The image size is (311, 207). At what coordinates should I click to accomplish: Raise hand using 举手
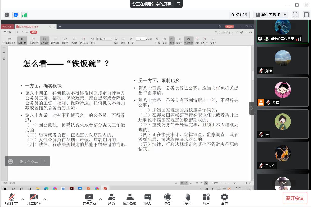[x=188, y=199]
